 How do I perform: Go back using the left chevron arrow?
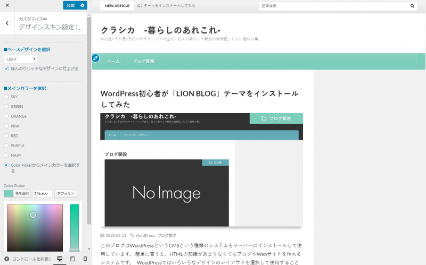click(7, 23)
